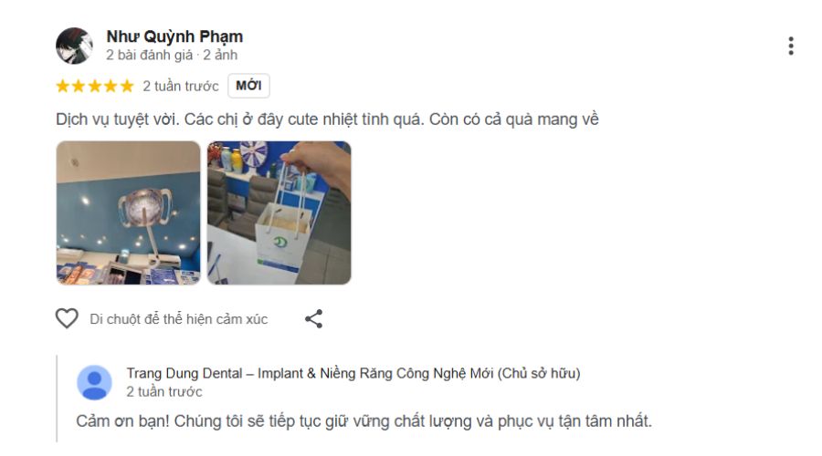Viewport: 822px width, 456px height.
Task: Click the review text 'Dịch vụ tuyệt vời'
Action: click(x=118, y=119)
